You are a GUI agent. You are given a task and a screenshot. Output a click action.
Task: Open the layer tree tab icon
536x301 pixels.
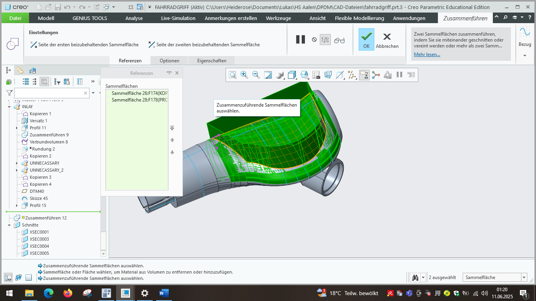click(20, 71)
